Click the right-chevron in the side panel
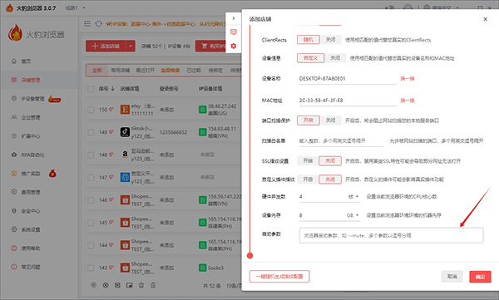This screenshot has height=300, width=499. (x=234, y=18)
